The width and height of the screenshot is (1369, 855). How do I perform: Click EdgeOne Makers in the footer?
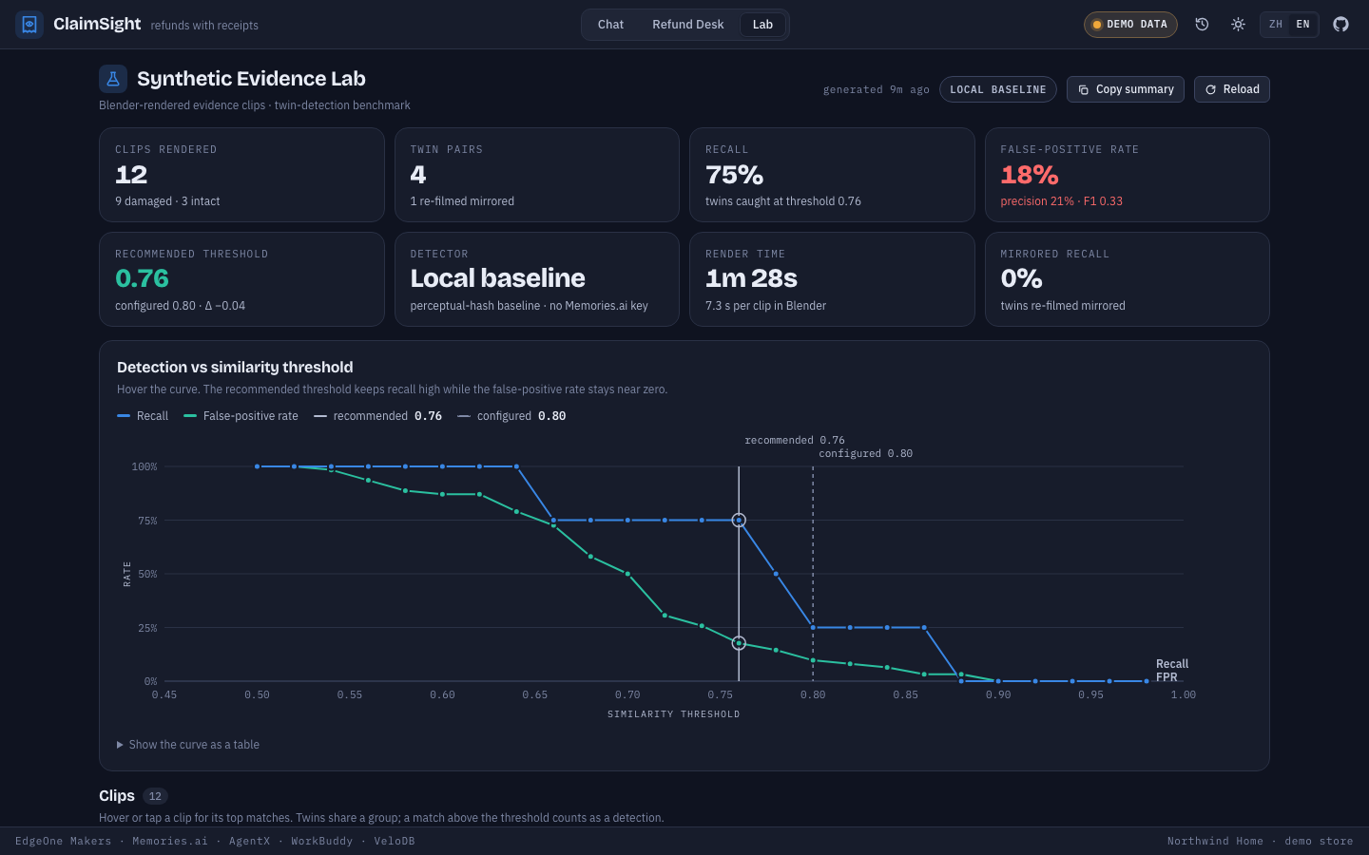coord(63,841)
